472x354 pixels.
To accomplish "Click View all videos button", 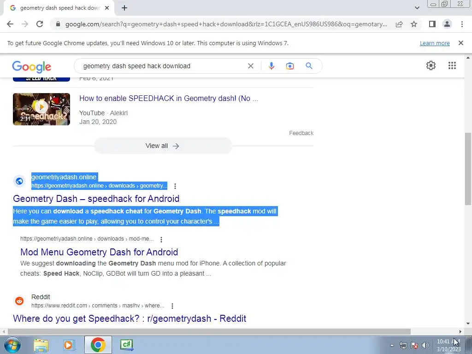I will 163,146.
